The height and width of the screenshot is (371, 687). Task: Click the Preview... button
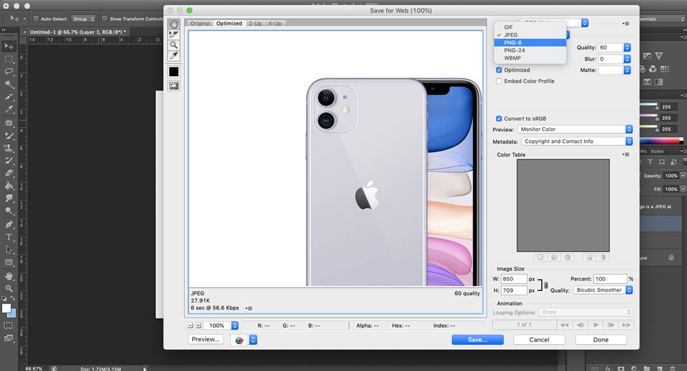tap(205, 339)
